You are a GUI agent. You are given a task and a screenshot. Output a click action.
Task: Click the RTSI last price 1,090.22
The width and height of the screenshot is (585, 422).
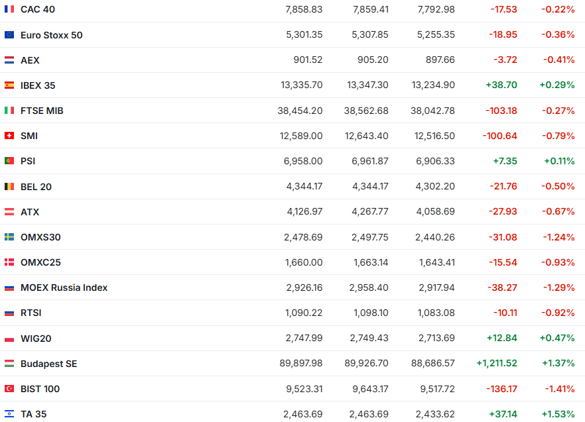click(x=304, y=313)
